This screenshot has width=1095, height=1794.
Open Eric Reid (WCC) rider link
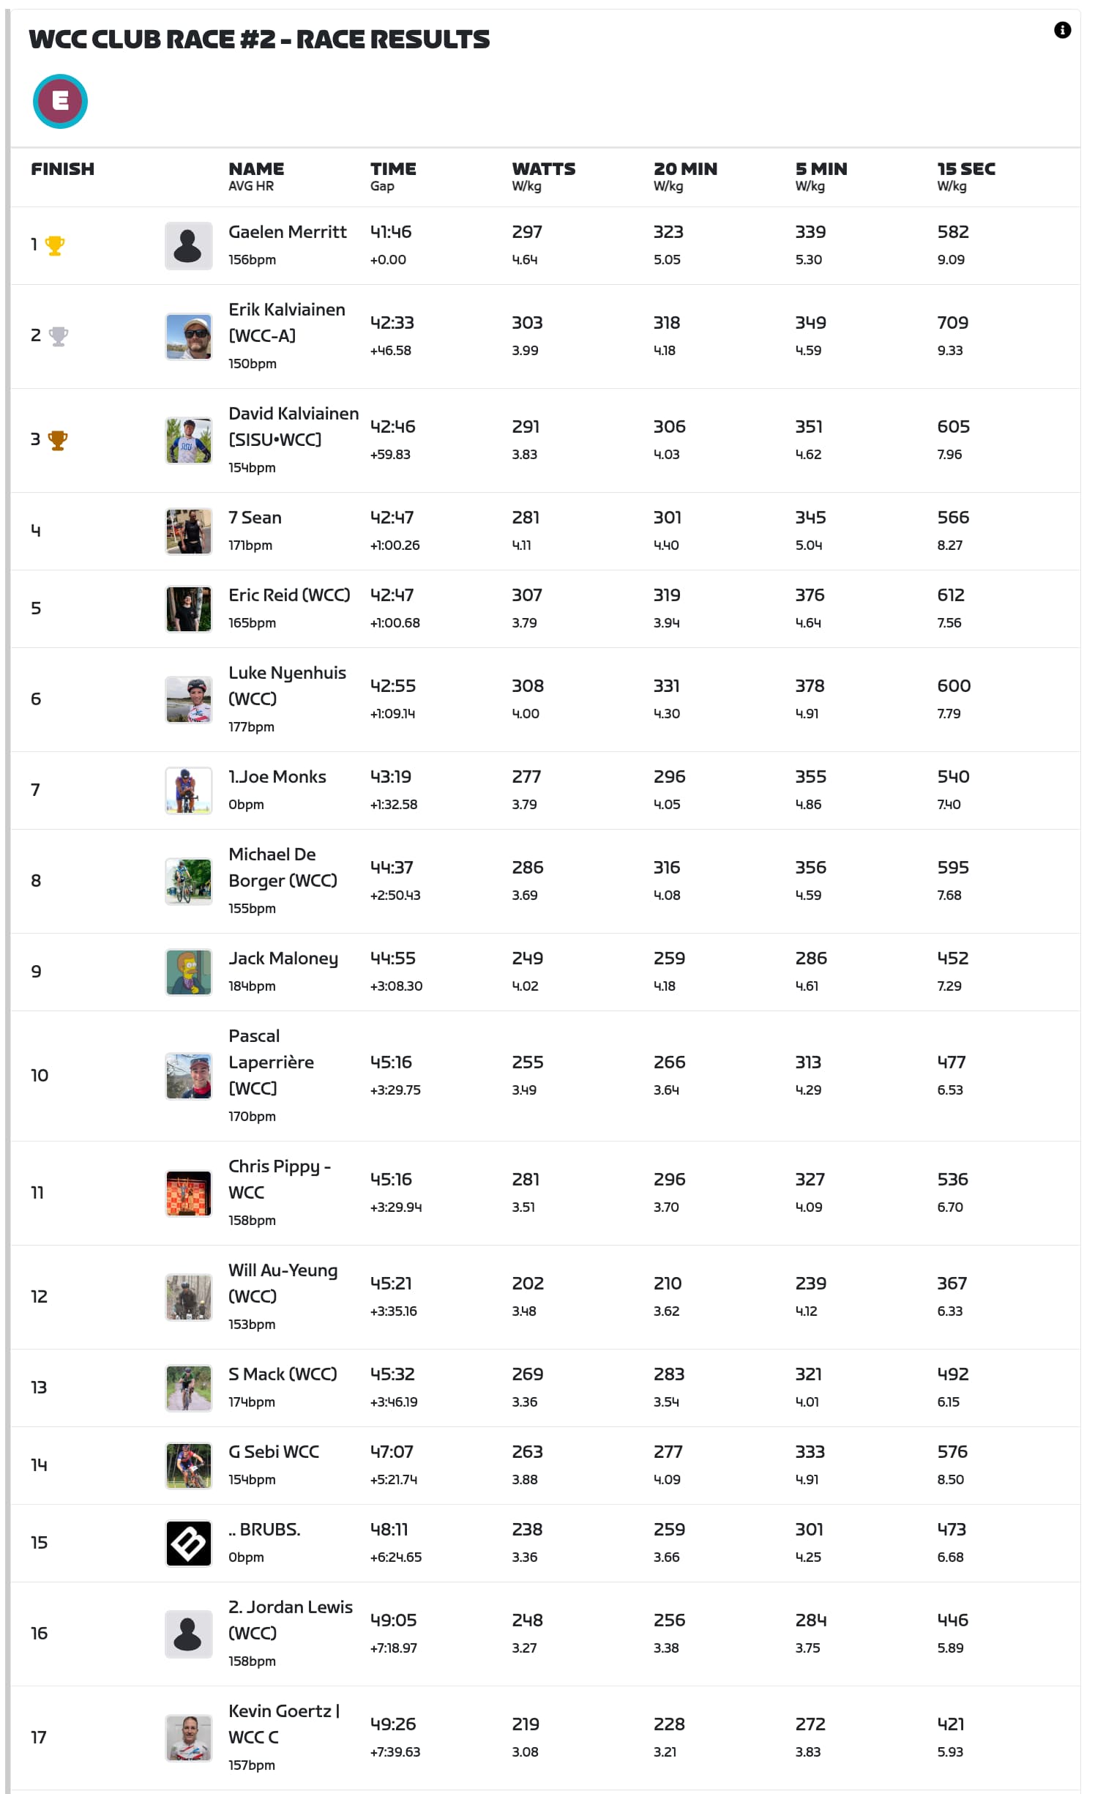point(289,595)
